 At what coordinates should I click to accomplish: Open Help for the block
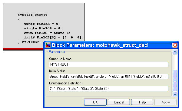click(142, 102)
